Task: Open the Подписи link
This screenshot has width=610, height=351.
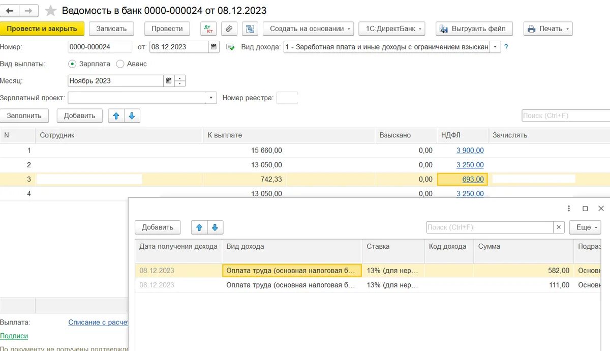Action: coord(14,336)
